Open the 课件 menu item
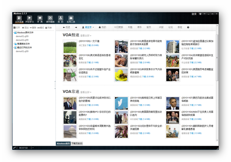 [x=139, y=27]
